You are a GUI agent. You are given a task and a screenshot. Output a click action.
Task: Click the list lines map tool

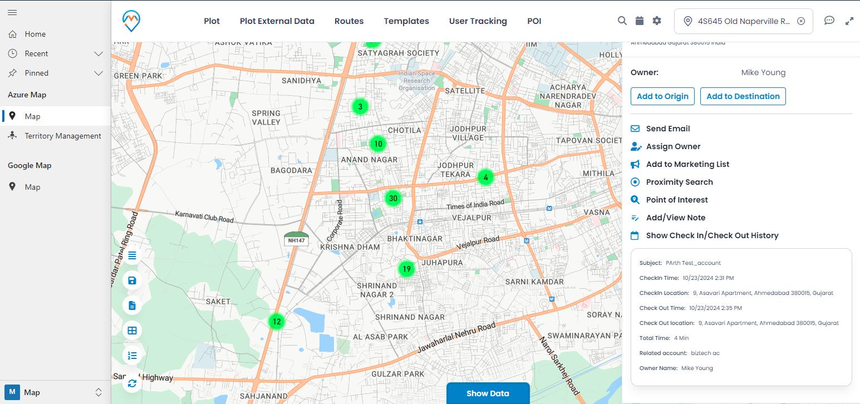[132, 255]
